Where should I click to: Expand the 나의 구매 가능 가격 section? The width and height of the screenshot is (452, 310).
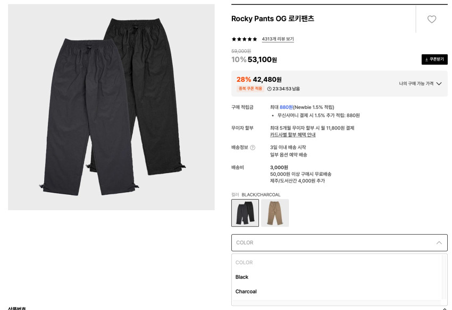420,83
